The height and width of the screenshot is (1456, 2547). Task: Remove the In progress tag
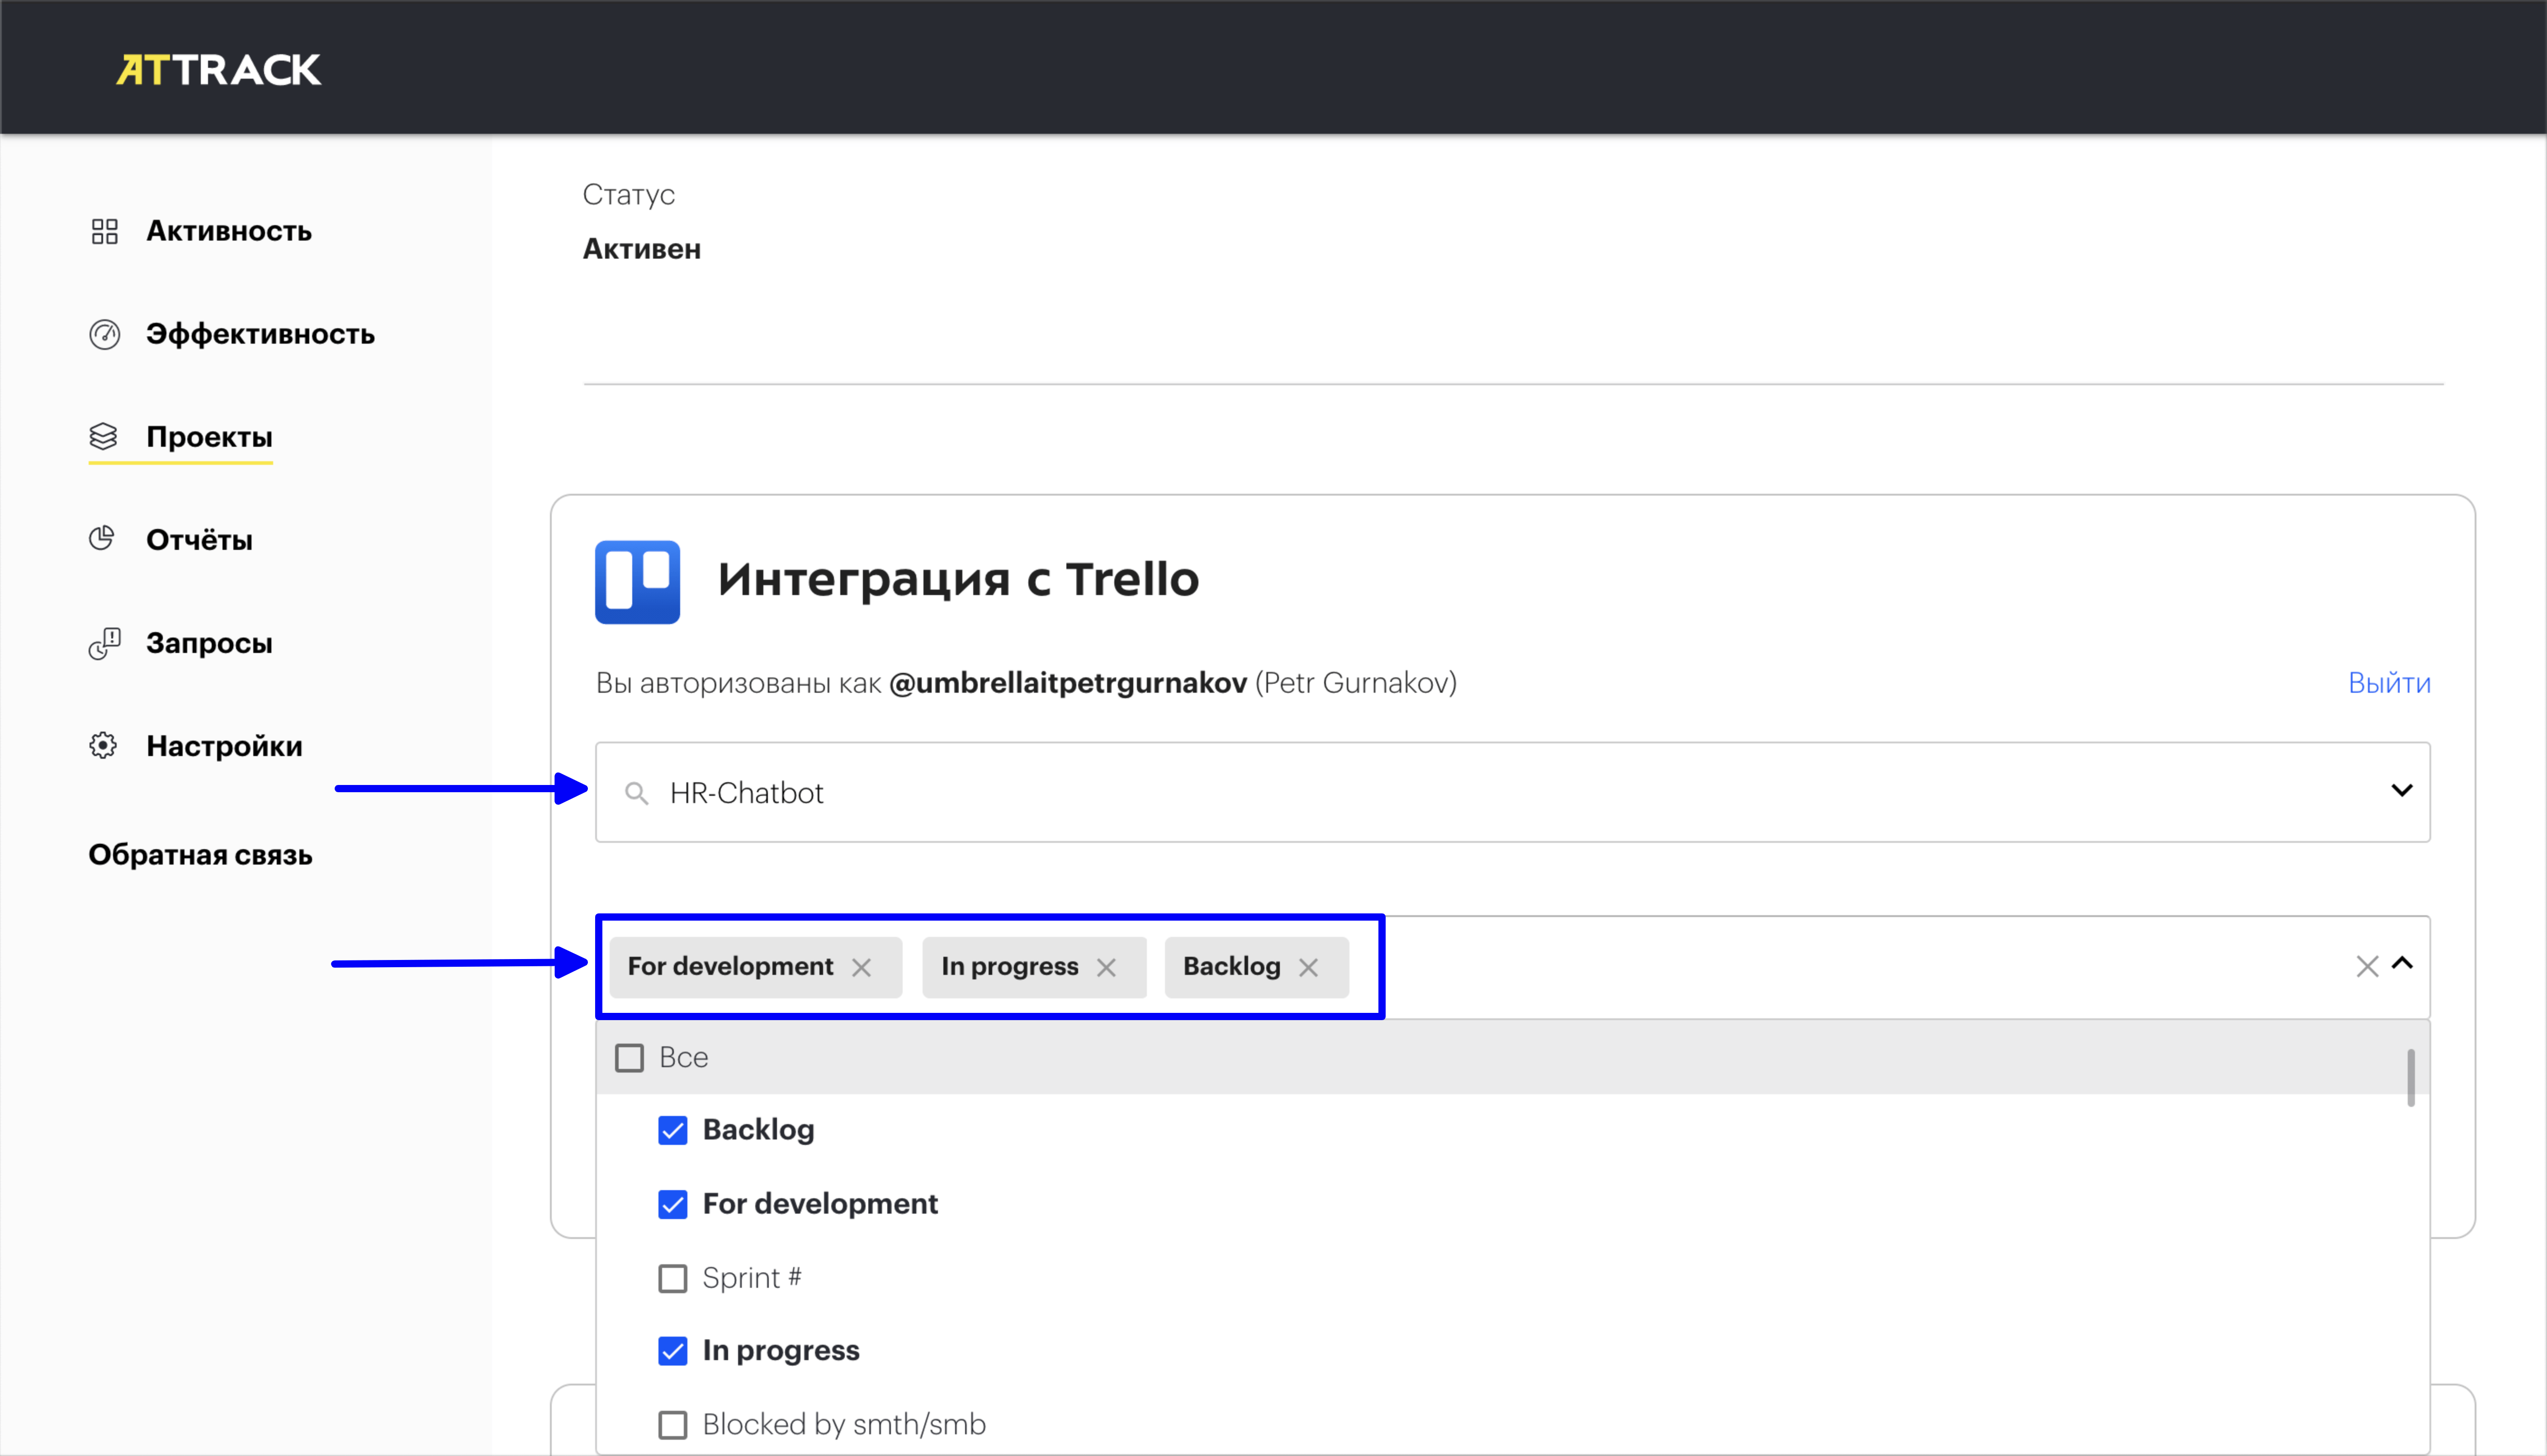1106,967
